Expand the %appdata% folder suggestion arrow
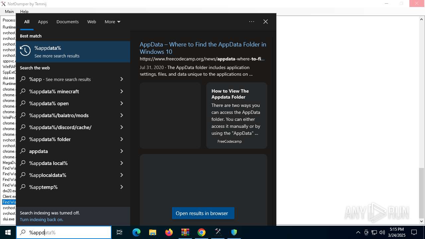 (122, 139)
